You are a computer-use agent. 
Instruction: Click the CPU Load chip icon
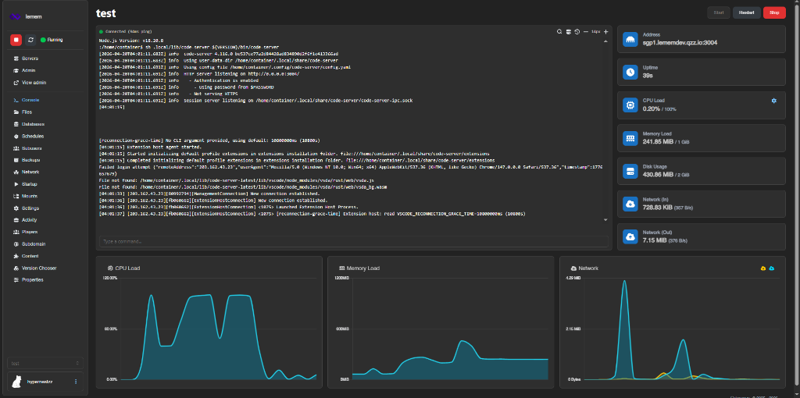point(630,105)
